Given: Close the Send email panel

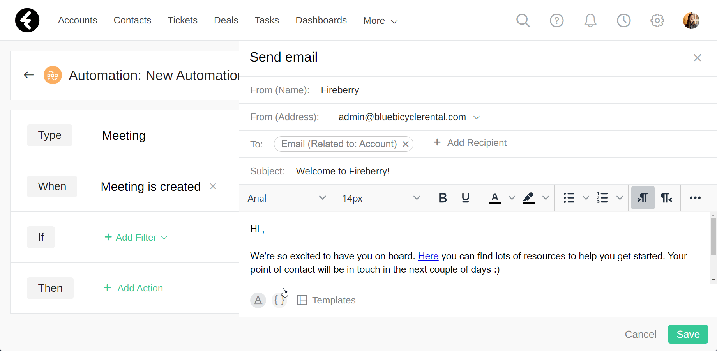Looking at the screenshot, I should coord(697,58).
